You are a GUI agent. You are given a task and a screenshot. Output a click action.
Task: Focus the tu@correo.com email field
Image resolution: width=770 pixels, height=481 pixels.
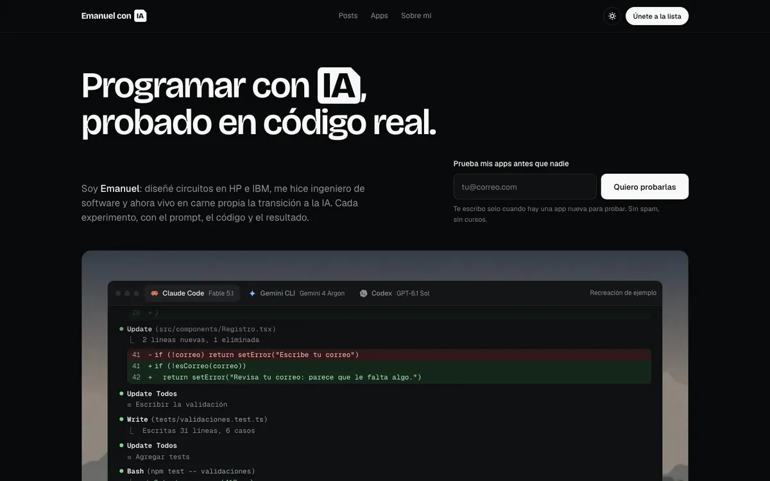click(x=525, y=187)
